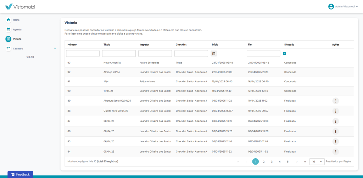This screenshot has height=178, width=363.
Task: Sort by Título column header
Action: pyautogui.click(x=107, y=44)
